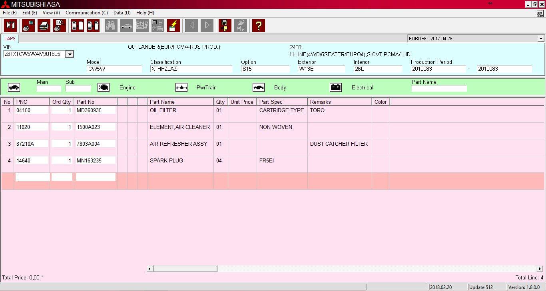Open the File (F) menu
The height and width of the screenshot is (291, 546).
pos(10,13)
